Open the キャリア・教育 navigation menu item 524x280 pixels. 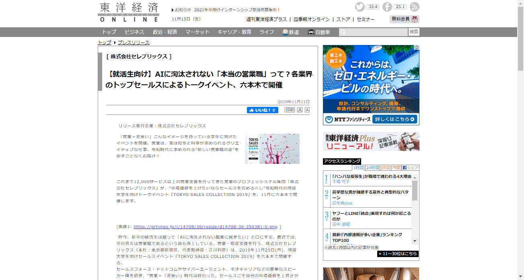click(x=234, y=32)
